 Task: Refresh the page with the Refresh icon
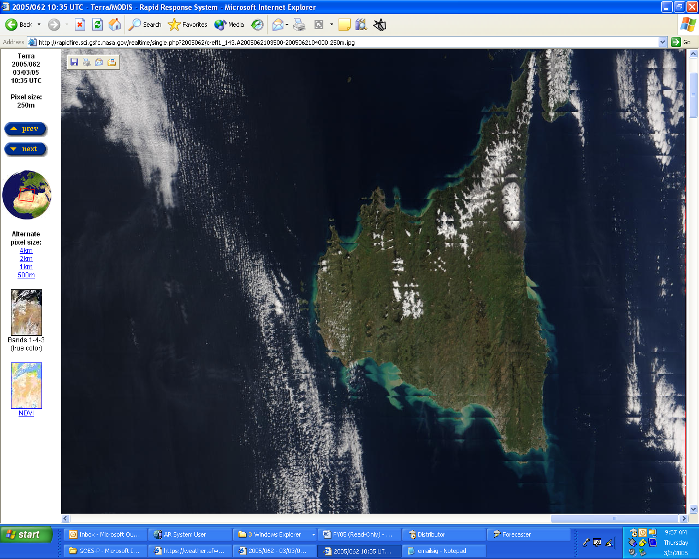[x=97, y=25]
